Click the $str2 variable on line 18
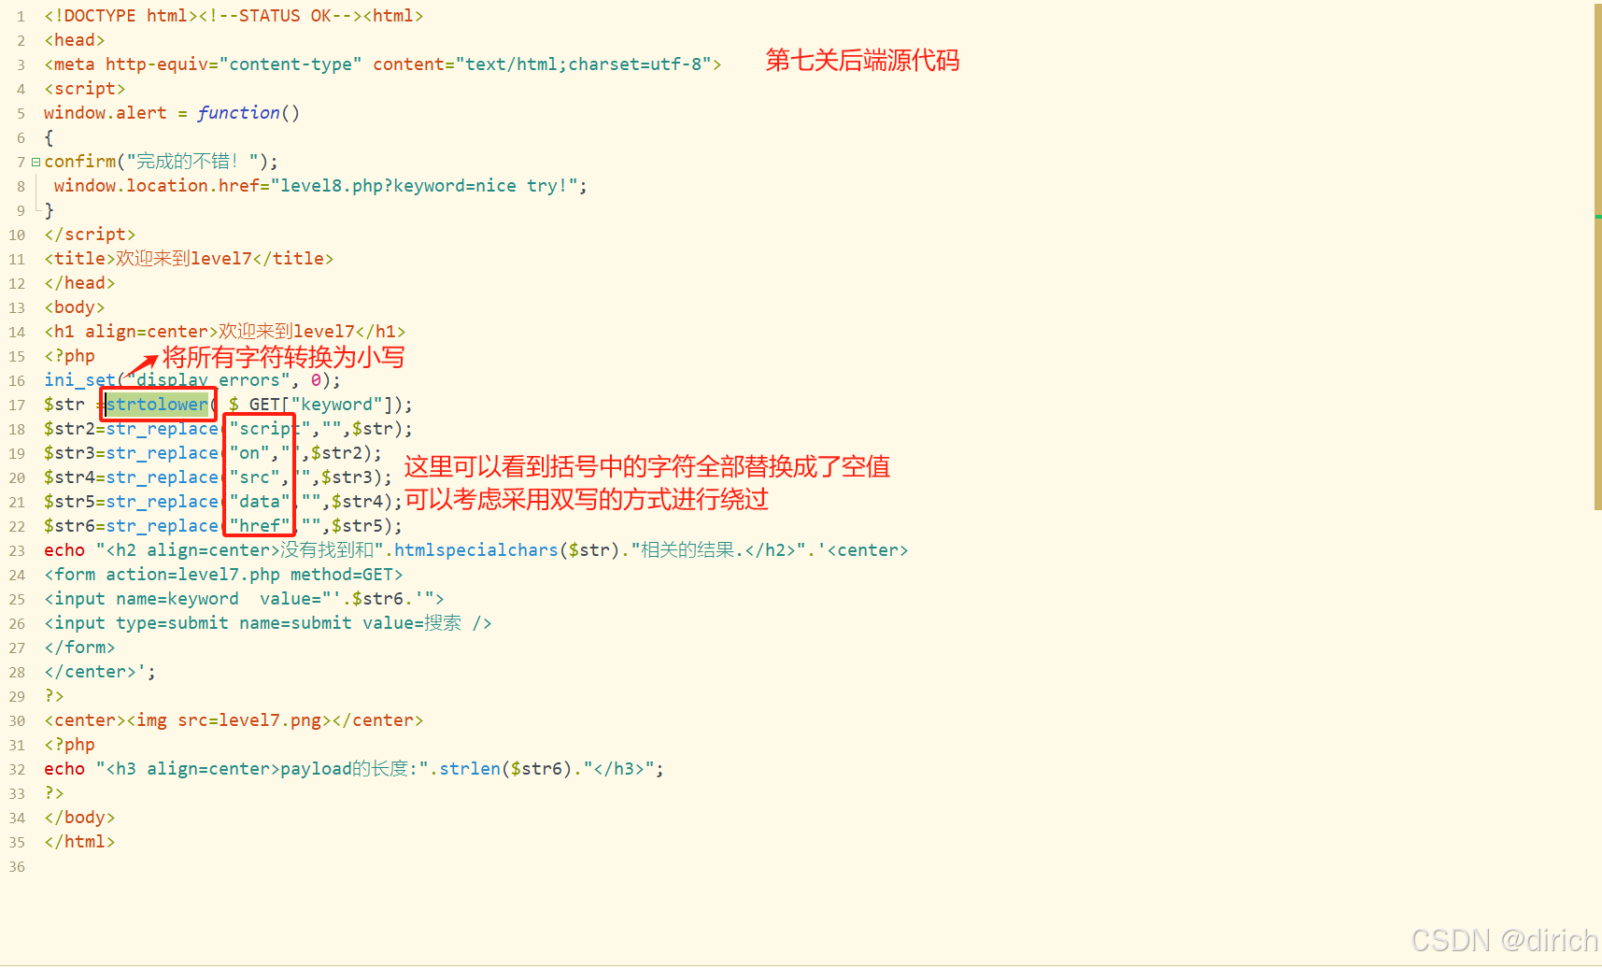The image size is (1602, 968). point(69,429)
